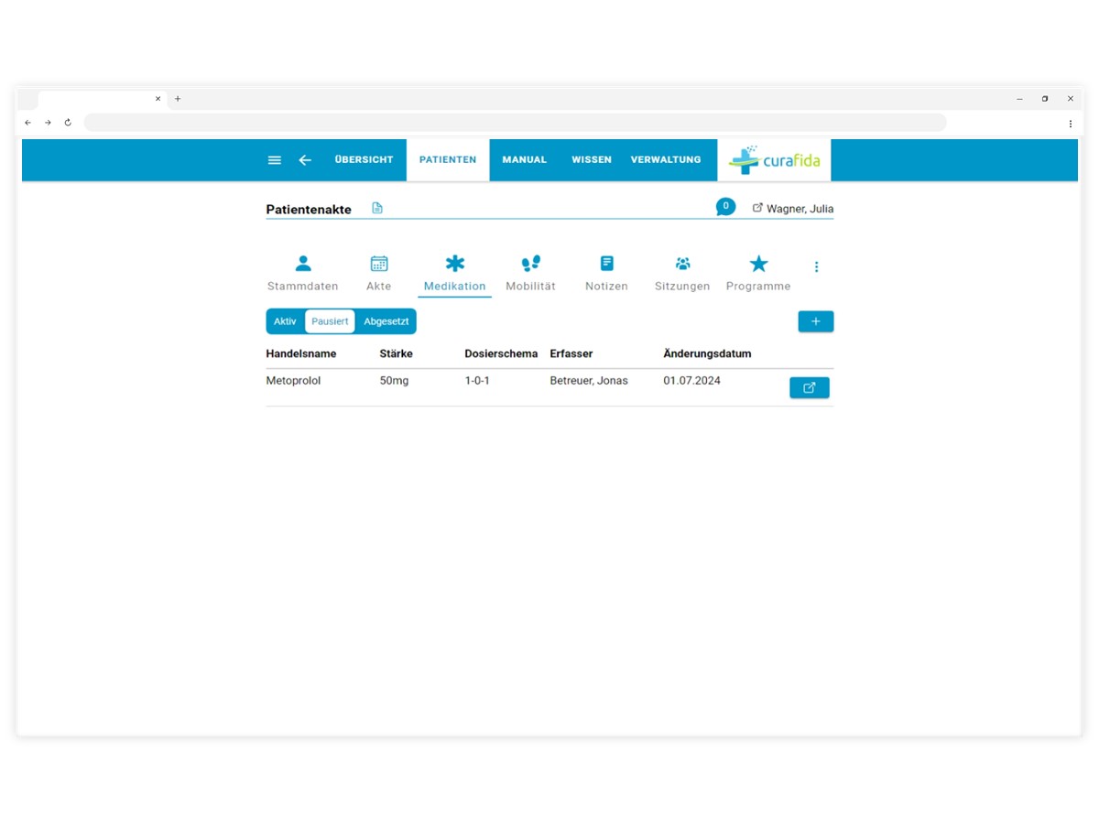The width and height of the screenshot is (1099, 824).
Task: Click the Handelsname column header
Action: (x=301, y=353)
